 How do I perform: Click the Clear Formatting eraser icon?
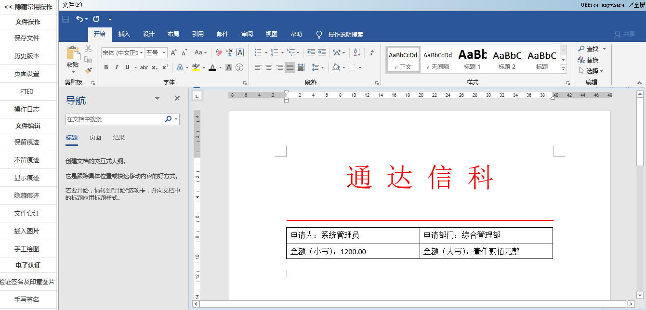[219, 52]
